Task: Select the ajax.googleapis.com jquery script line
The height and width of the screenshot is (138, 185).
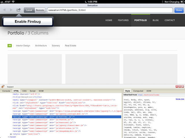Action: click(67, 111)
